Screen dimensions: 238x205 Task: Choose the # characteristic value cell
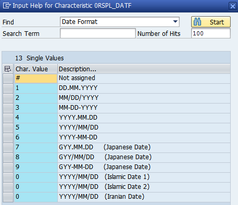point(36,79)
